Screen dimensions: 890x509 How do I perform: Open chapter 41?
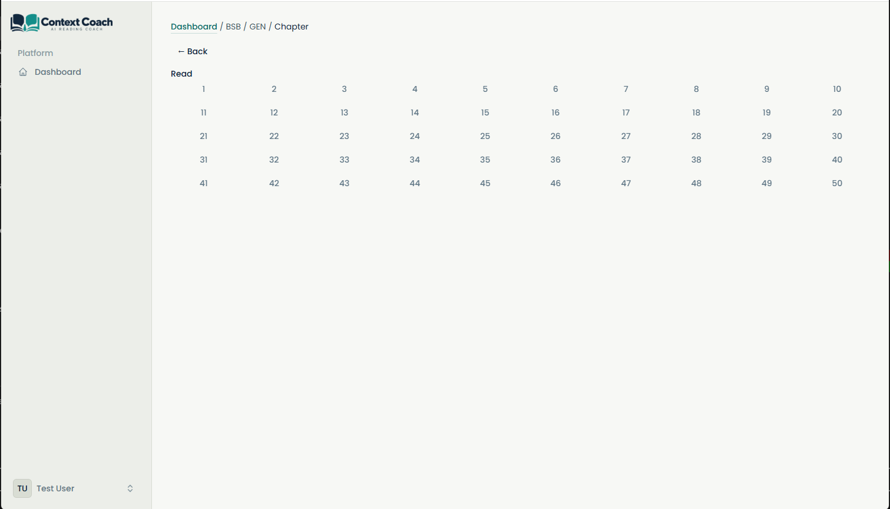pos(204,183)
